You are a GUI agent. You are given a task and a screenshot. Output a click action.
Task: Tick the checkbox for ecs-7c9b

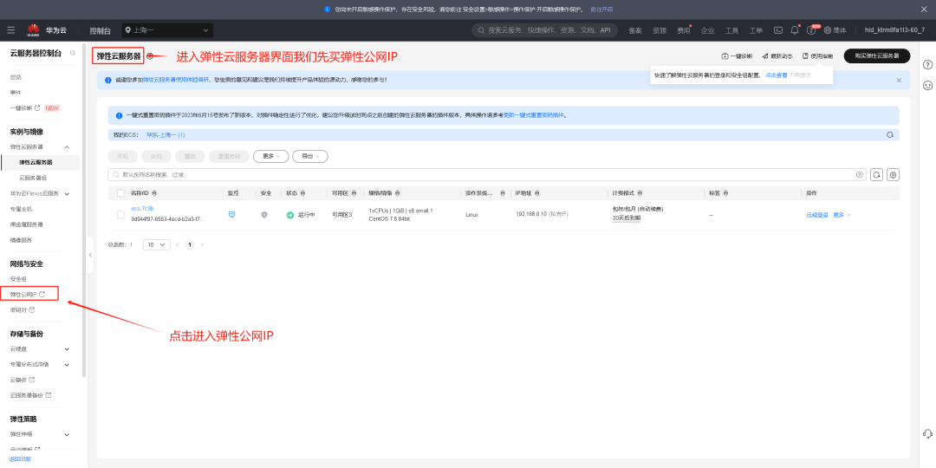(120, 214)
